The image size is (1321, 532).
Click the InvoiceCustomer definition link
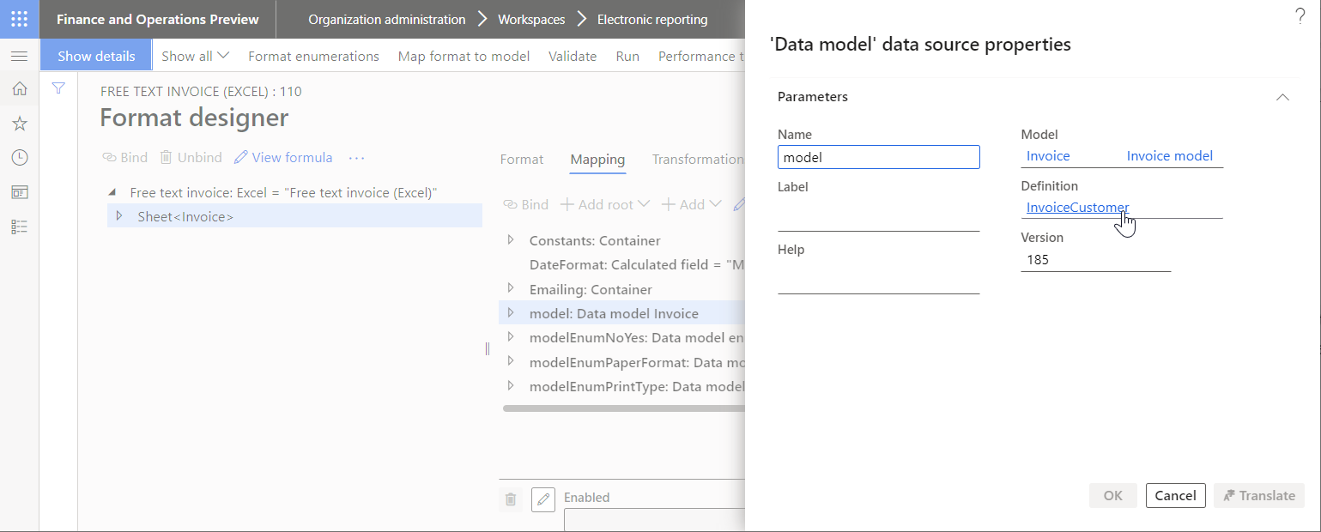pyautogui.click(x=1077, y=208)
